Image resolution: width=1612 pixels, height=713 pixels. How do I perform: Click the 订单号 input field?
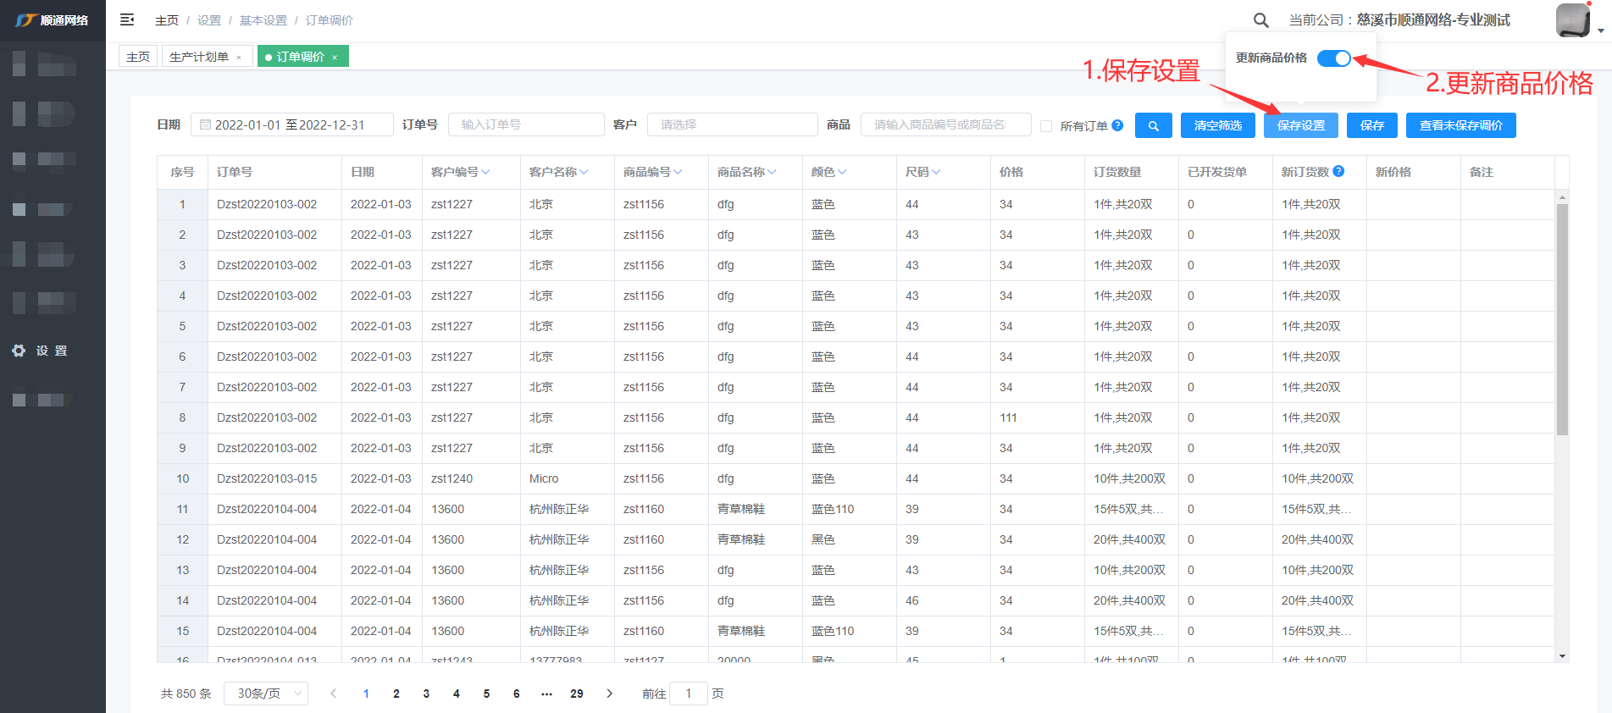tap(525, 124)
